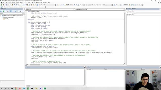Open the Immediate Window from the Debug toolbar
The image size is (161, 90).
coord(76,5)
